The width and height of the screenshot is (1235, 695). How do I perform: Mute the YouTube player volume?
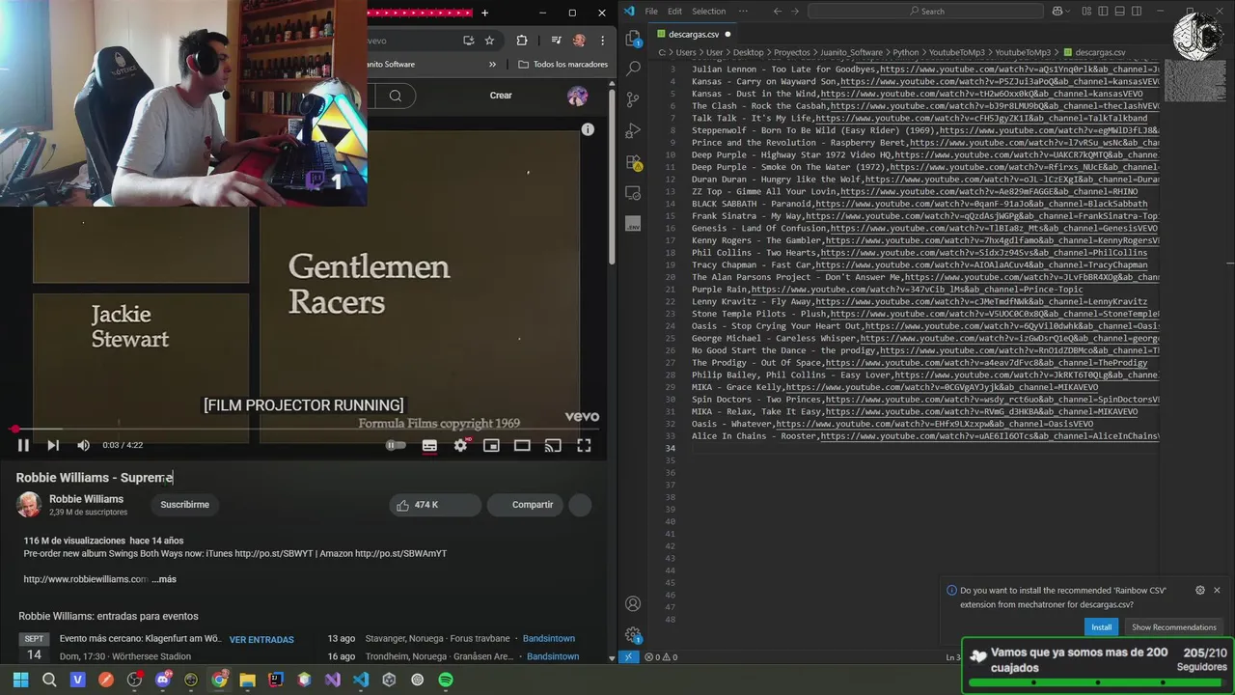(83, 445)
